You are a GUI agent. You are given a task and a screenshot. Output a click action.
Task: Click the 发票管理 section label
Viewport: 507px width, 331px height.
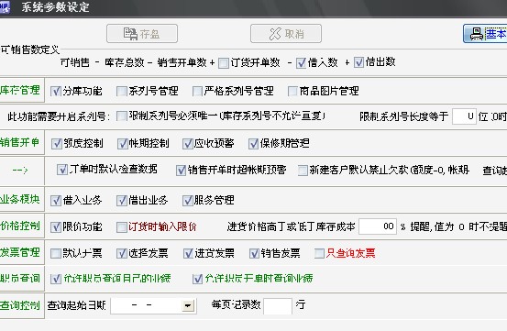point(20,252)
